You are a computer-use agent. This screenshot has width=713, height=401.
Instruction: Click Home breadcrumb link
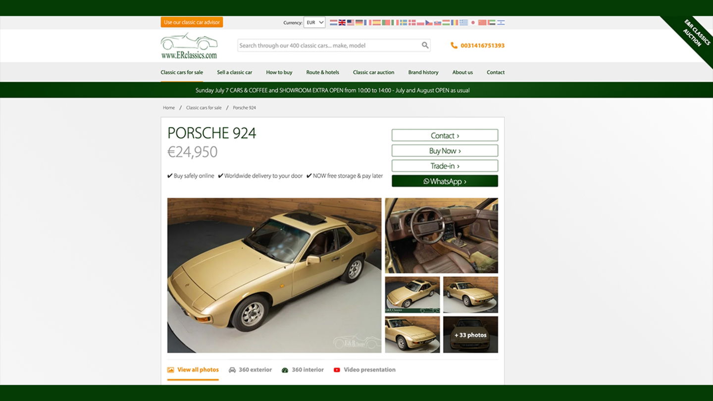169,107
